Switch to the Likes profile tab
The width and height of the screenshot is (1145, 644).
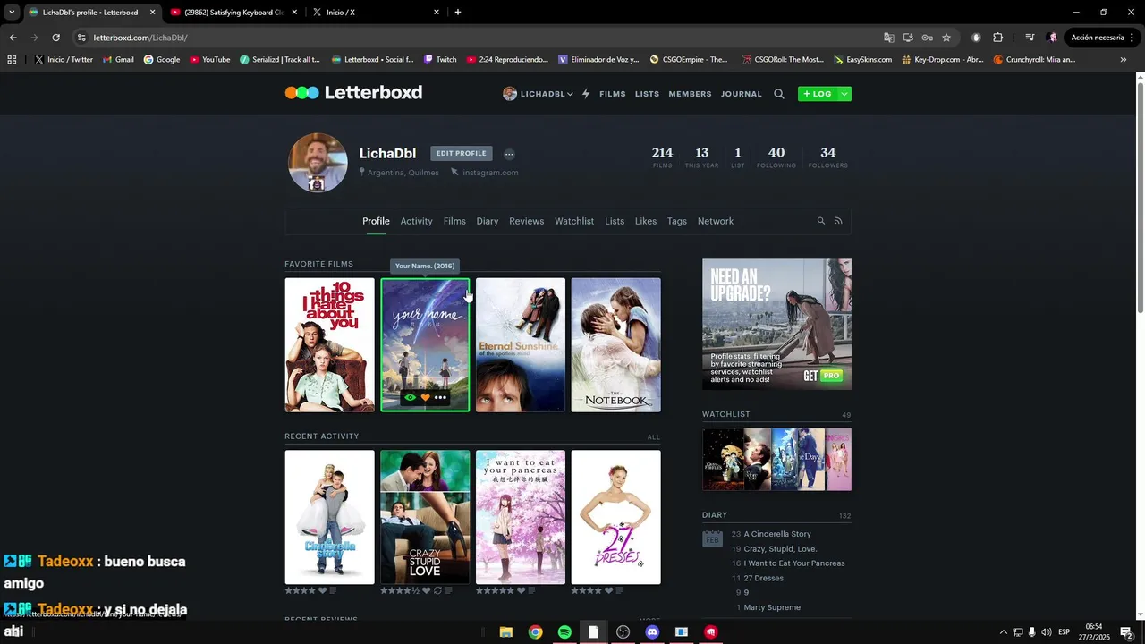pos(646,221)
